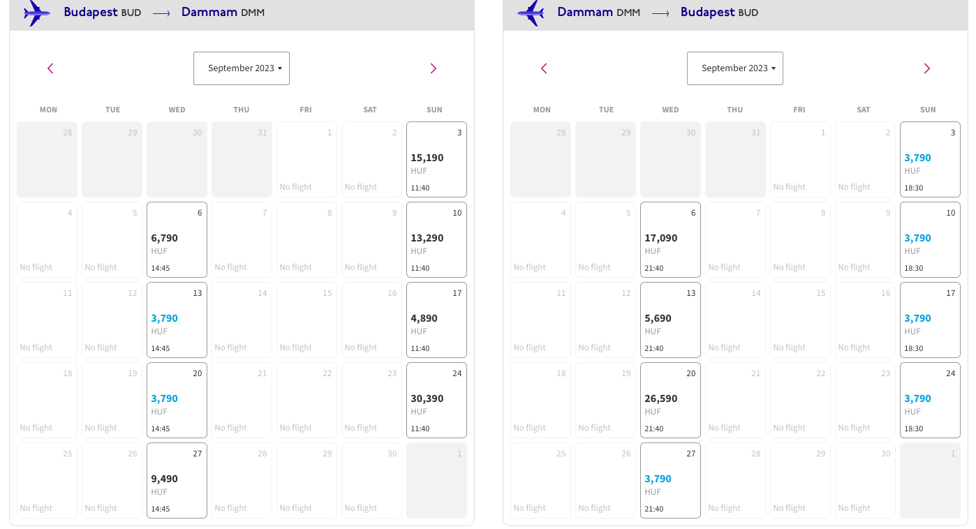Choose outbound 27th flight for 9,490 HUF

point(177,481)
